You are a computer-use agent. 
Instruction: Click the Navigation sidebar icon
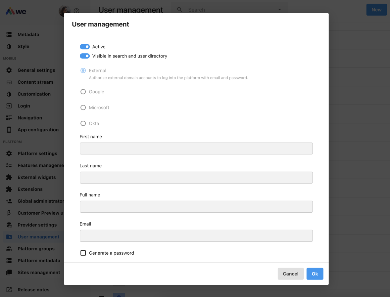(x=9, y=118)
